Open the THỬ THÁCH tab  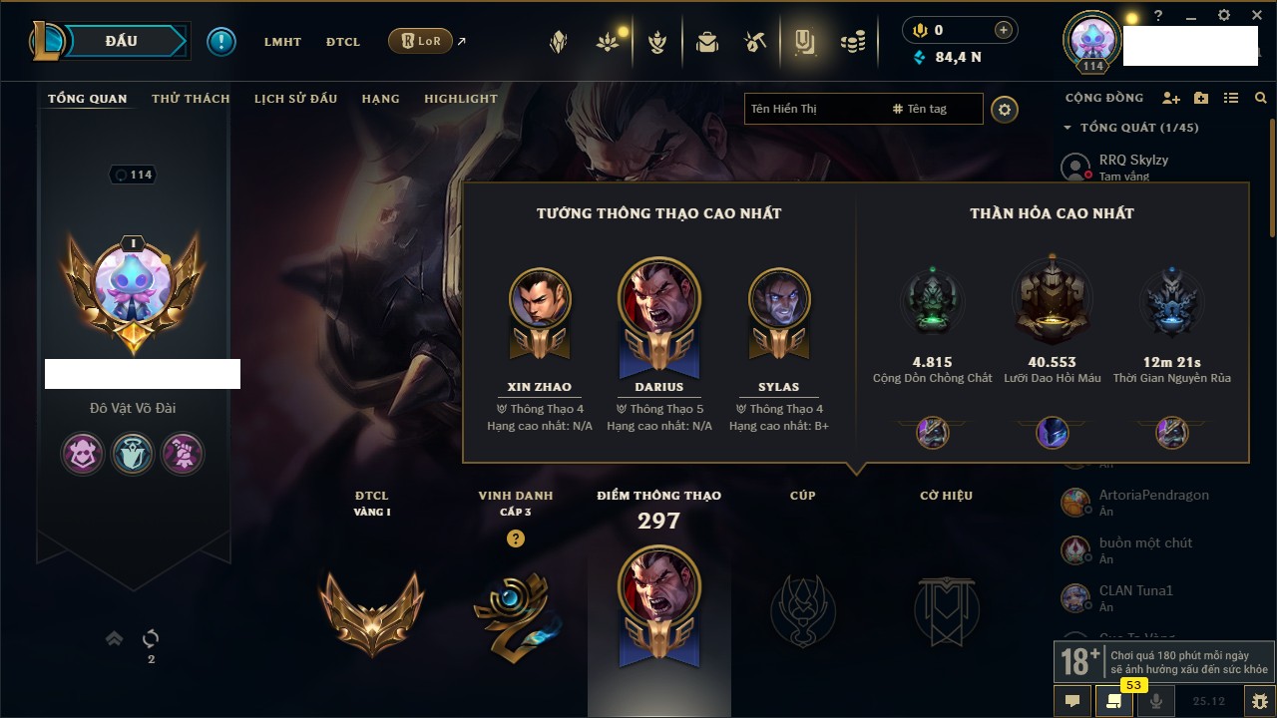pyautogui.click(x=191, y=99)
